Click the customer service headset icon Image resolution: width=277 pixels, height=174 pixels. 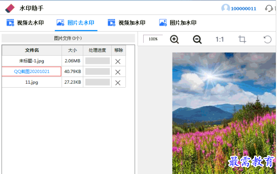(269, 8)
